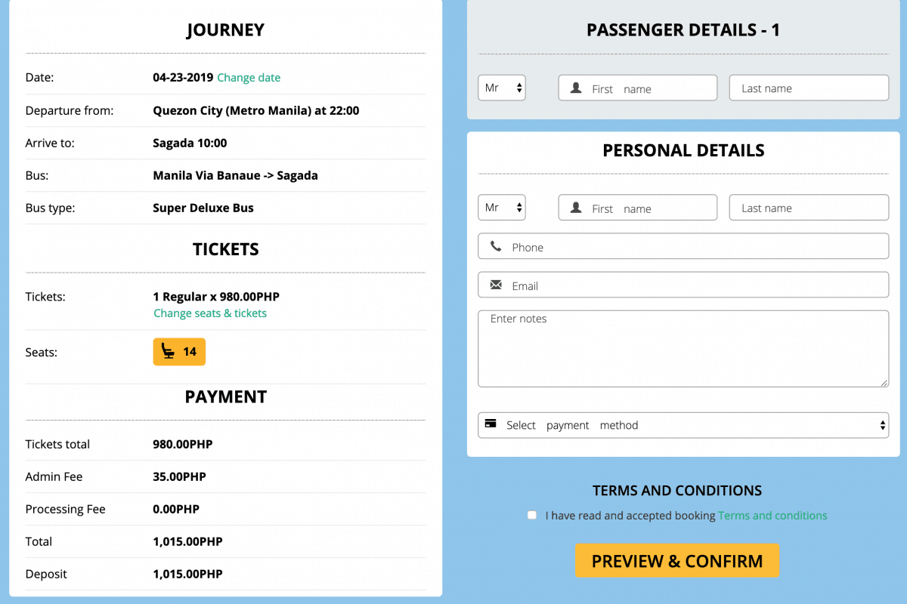
Task: Open the passenger title Mr dropdown
Action: point(502,88)
